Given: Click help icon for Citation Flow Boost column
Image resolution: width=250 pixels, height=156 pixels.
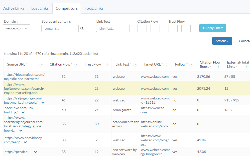Looking at the screenshot, I should [218, 67].
